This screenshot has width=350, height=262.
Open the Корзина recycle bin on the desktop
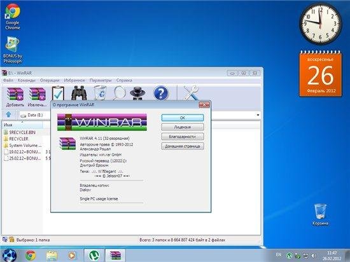coord(320,214)
